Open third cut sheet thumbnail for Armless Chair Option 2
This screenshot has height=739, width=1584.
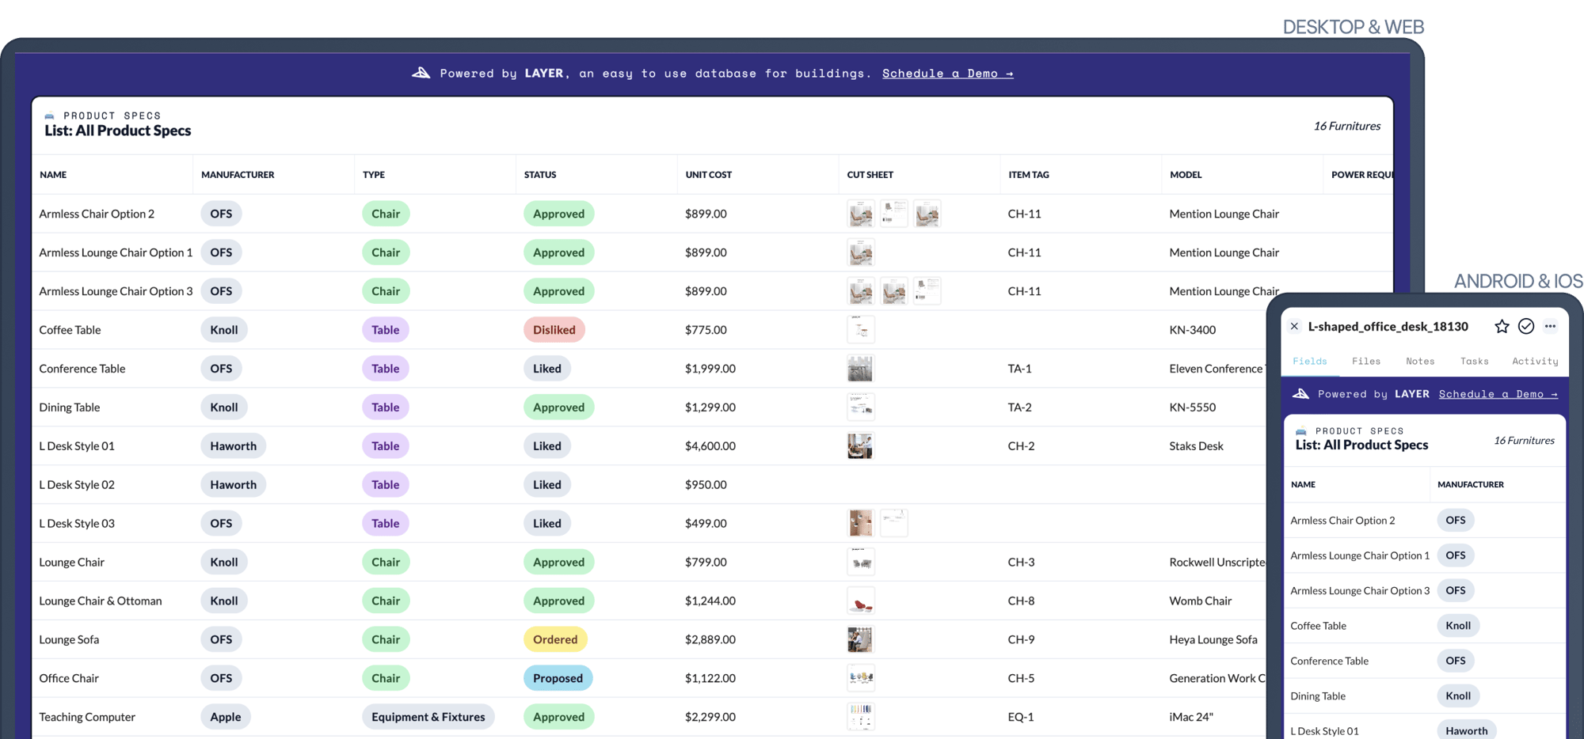point(927,214)
